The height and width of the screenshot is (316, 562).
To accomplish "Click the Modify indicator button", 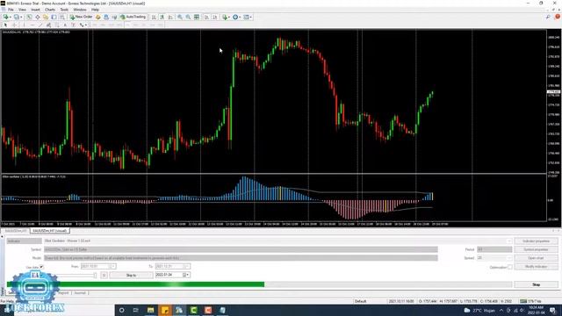I will [x=537, y=267].
